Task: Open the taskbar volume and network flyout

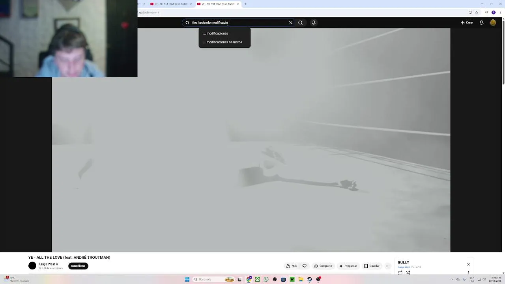Action: click(482, 279)
